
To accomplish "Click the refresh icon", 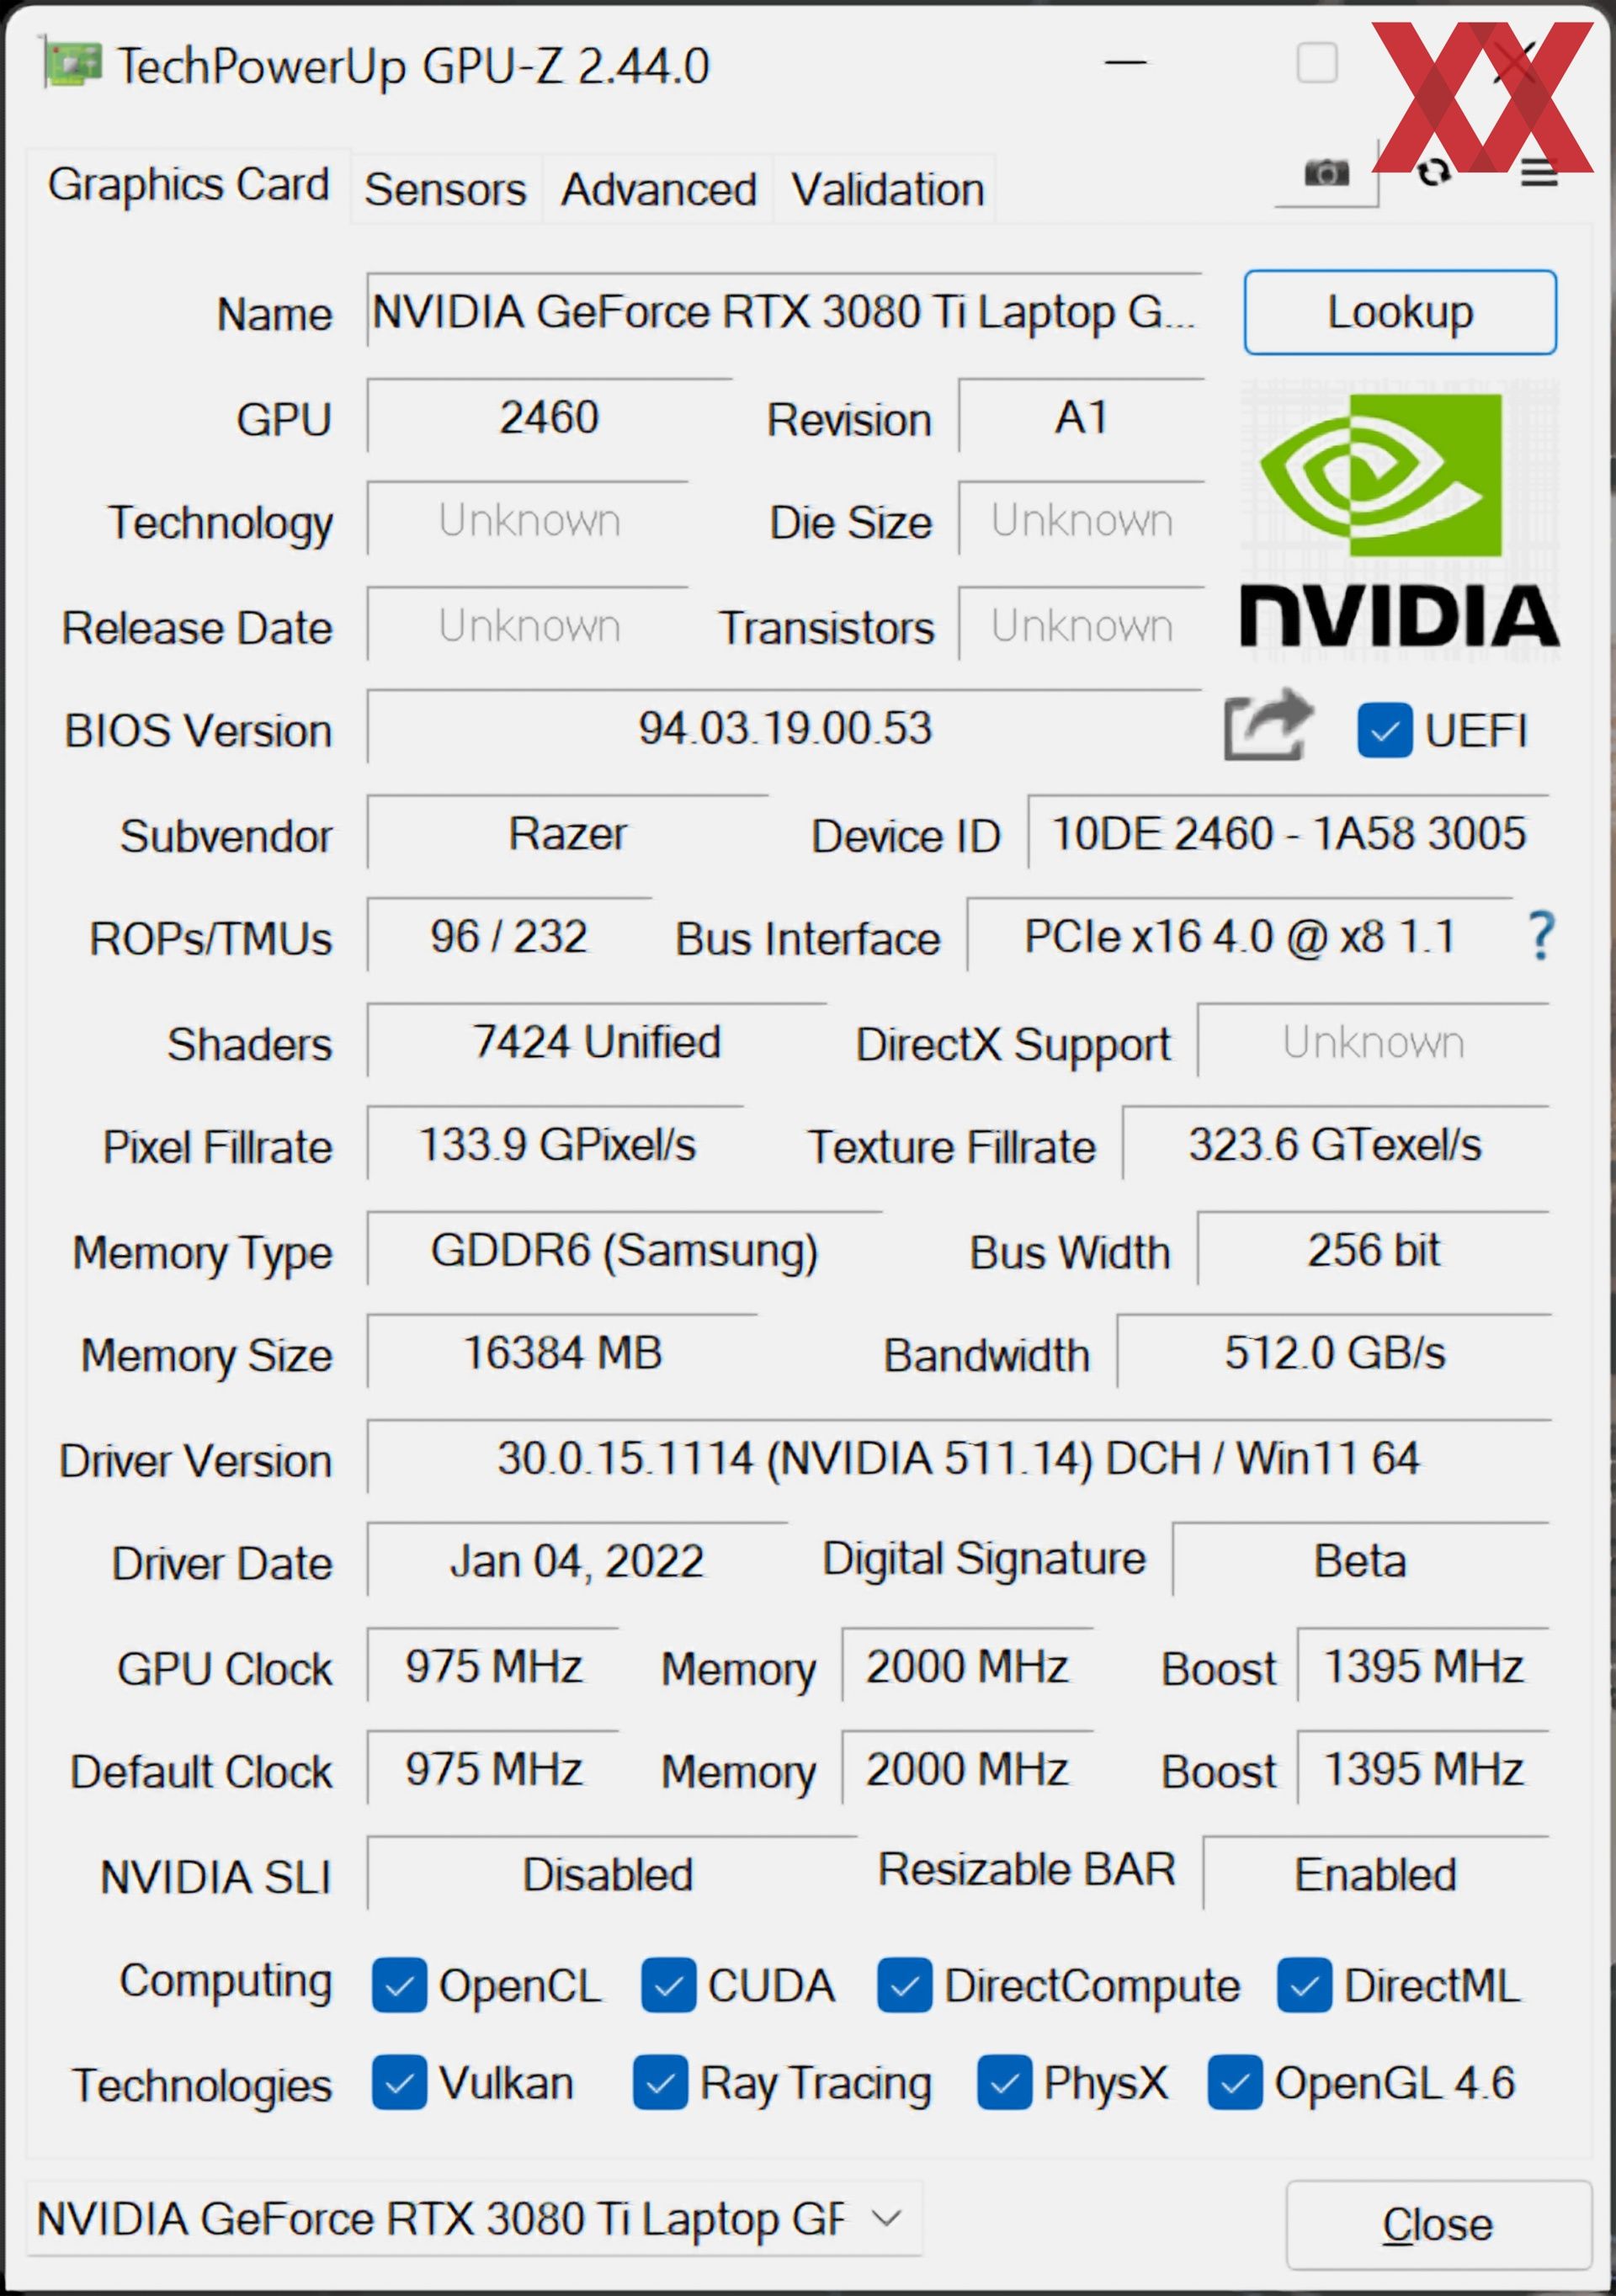I will pos(1433,173).
